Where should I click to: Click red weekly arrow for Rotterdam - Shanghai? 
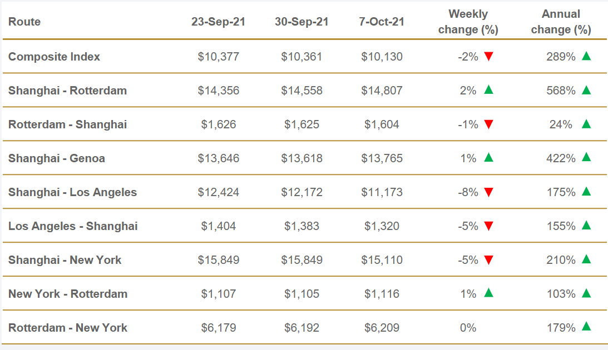coord(489,124)
